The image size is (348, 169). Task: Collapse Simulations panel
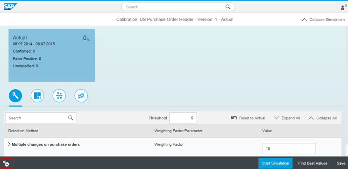point(323,20)
